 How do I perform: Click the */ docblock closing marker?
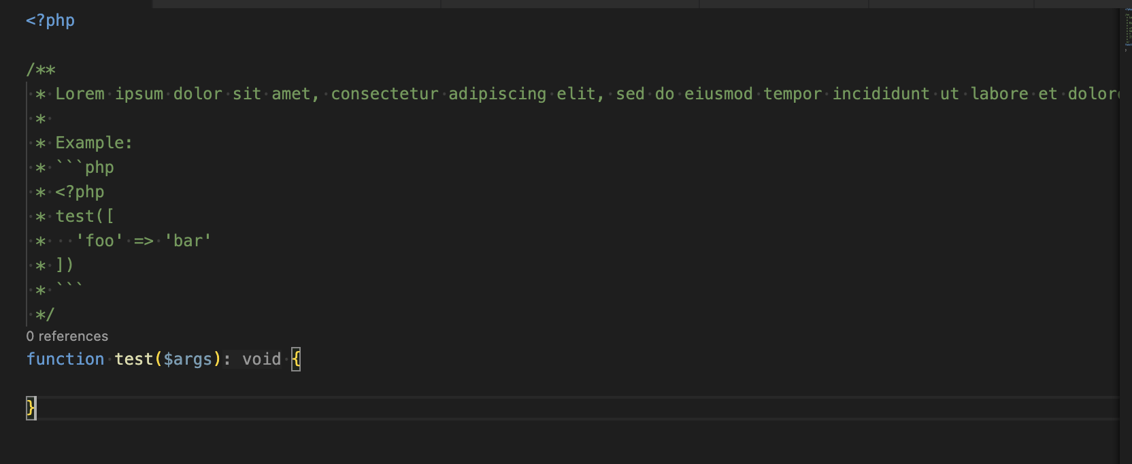[x=45, y=314]
